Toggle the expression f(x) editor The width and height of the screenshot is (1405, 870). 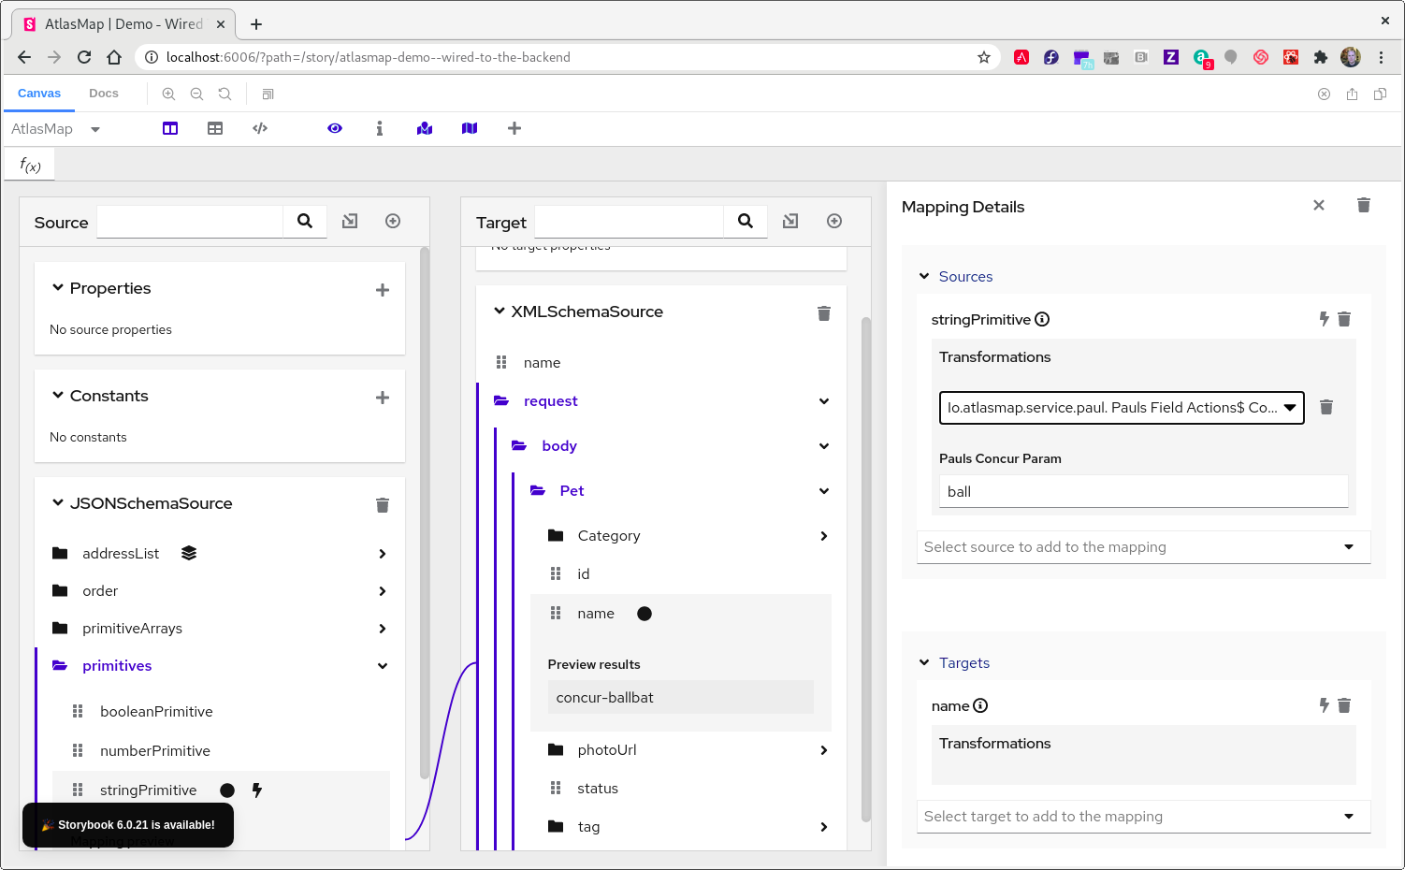coord(30,166)
